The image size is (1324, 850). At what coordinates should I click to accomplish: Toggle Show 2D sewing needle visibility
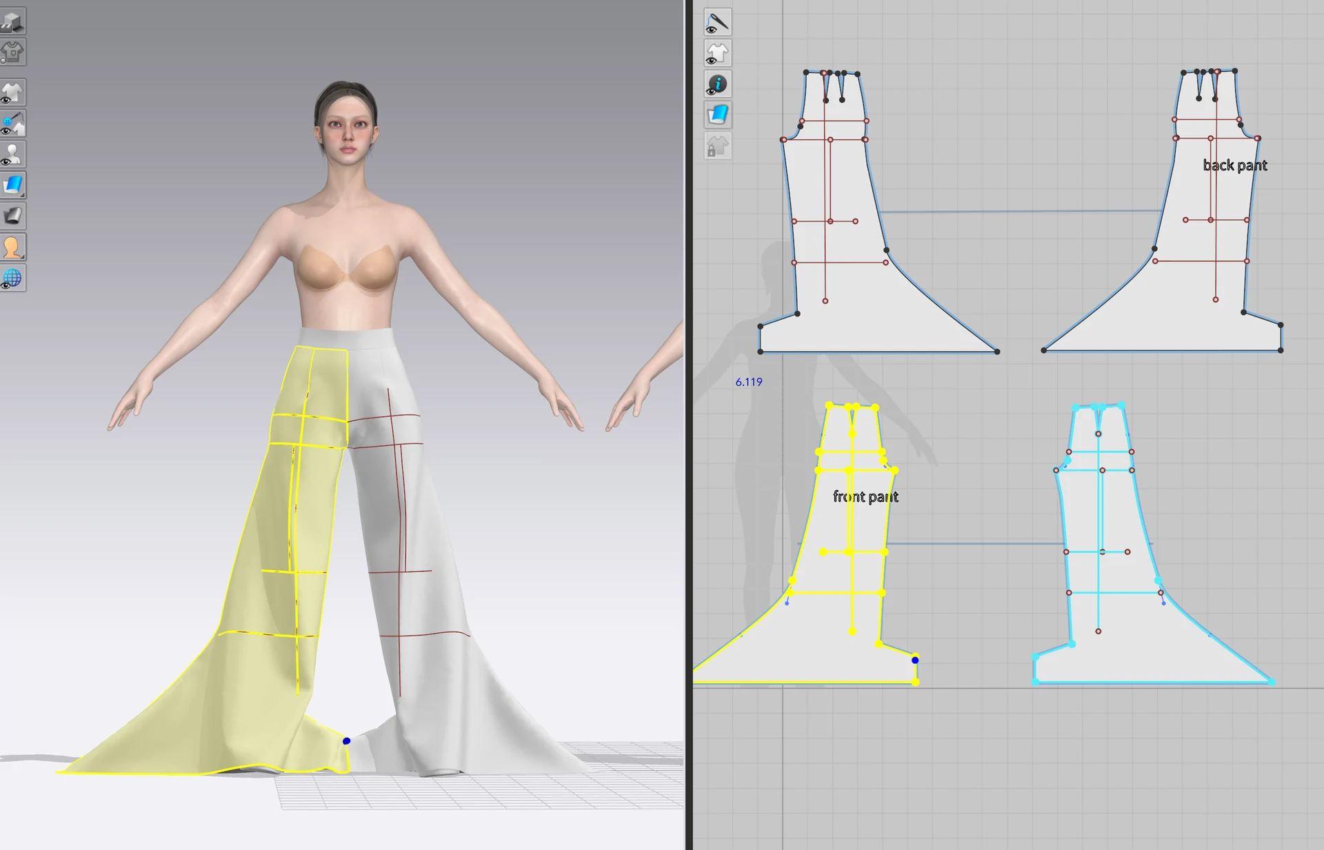click(718, 22)
